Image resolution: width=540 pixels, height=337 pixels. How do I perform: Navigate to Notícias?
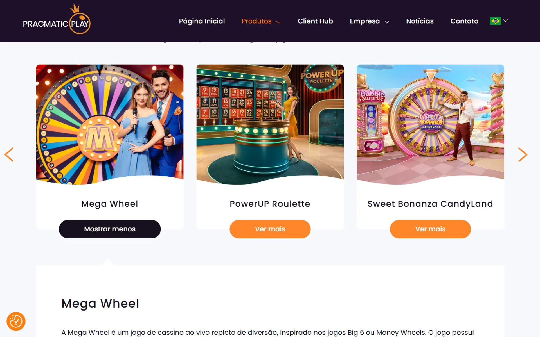[420, 21]
